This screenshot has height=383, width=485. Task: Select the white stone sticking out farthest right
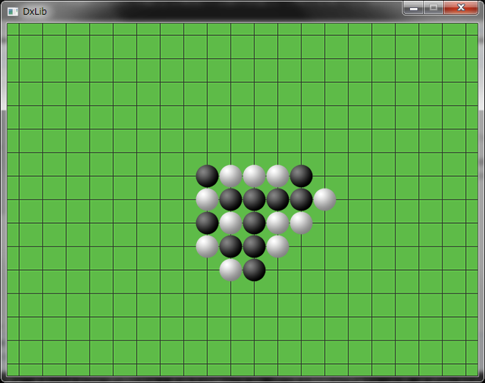[x=325, y=200]
